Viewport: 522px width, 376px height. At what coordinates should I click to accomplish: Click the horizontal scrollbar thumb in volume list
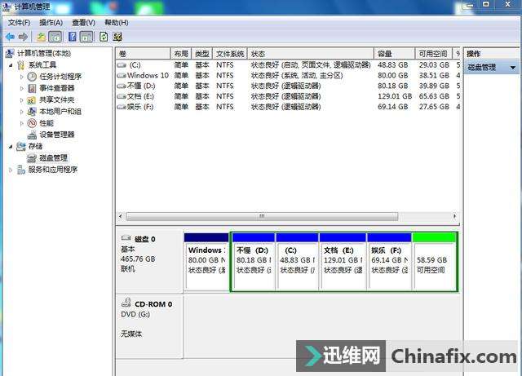(x=262, y=216)
